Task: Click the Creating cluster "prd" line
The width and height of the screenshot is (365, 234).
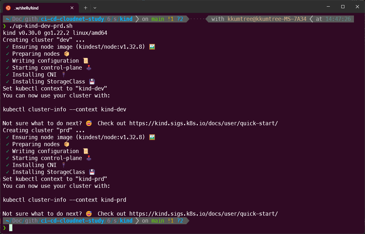Action: (x=44, y=130)
